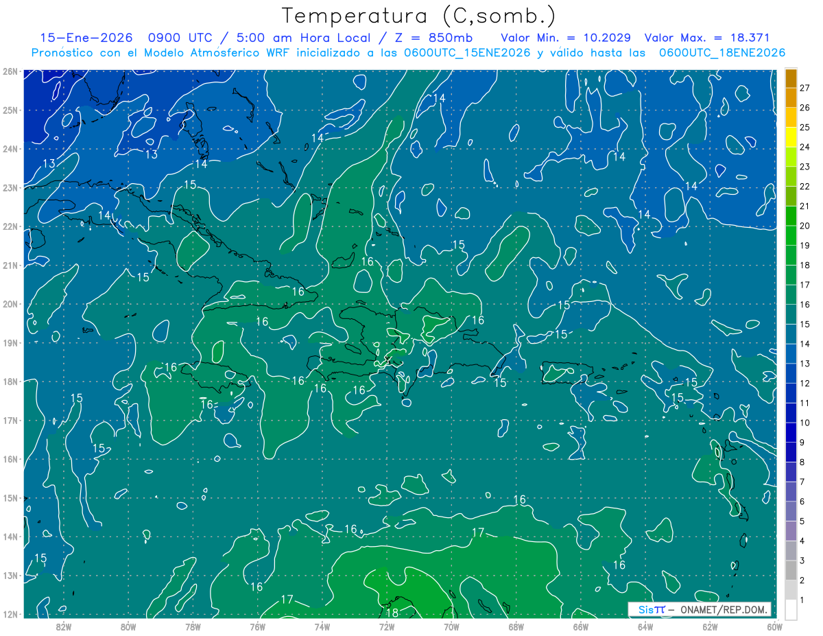Screen dimensions: 823x636
Task: Click color scale label "7"
Action: [804, 482]
